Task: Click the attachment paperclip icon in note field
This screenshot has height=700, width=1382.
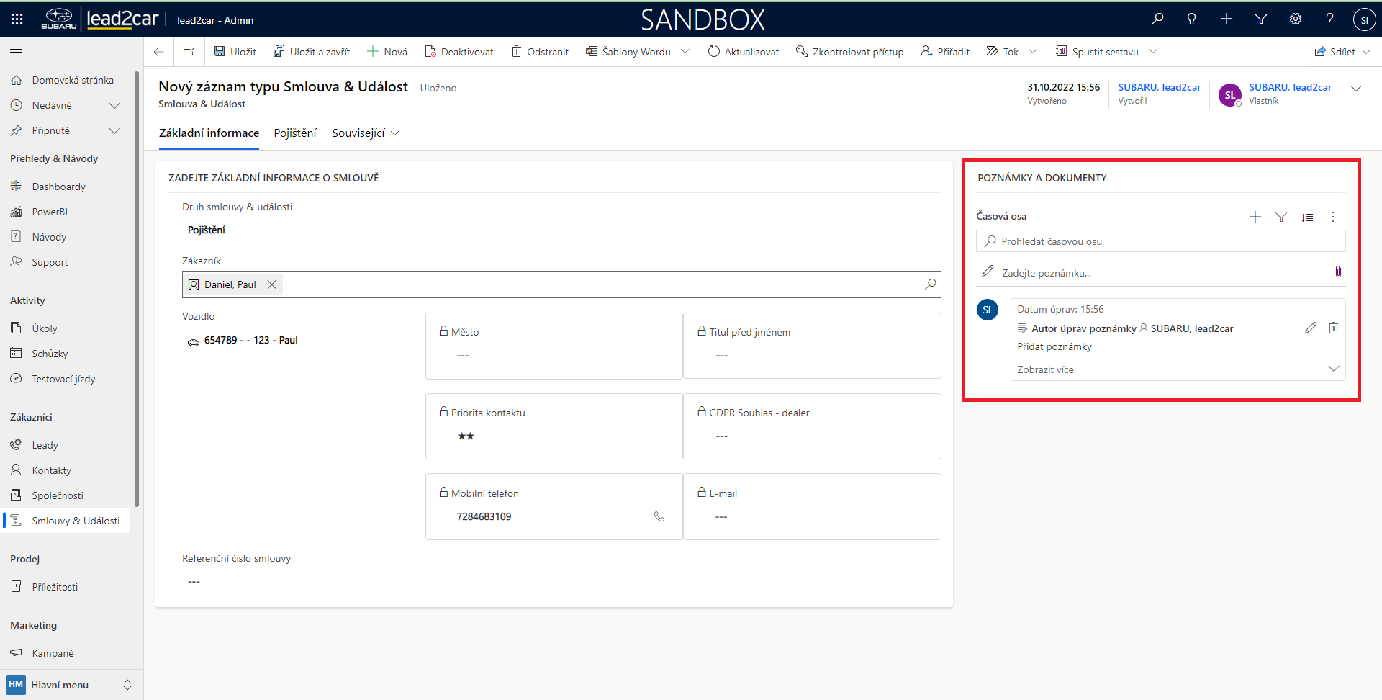Action: click(x=1337, y=272)
